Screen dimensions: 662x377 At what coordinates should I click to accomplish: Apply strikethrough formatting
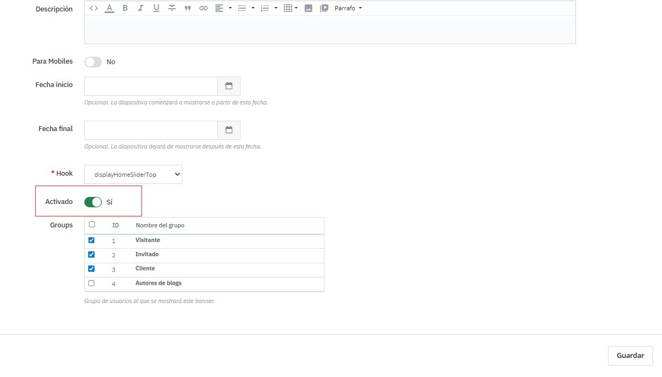click(172, 8)
